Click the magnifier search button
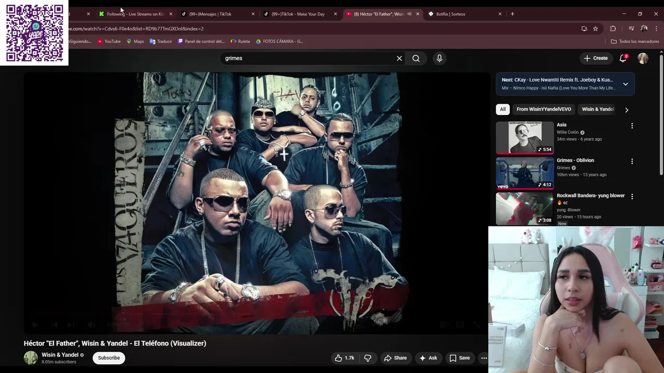This screenshot has height=373, width=664. (x=416, y=59)
